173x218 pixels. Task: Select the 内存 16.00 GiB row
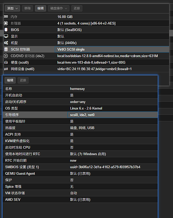[x=86, y=17]
